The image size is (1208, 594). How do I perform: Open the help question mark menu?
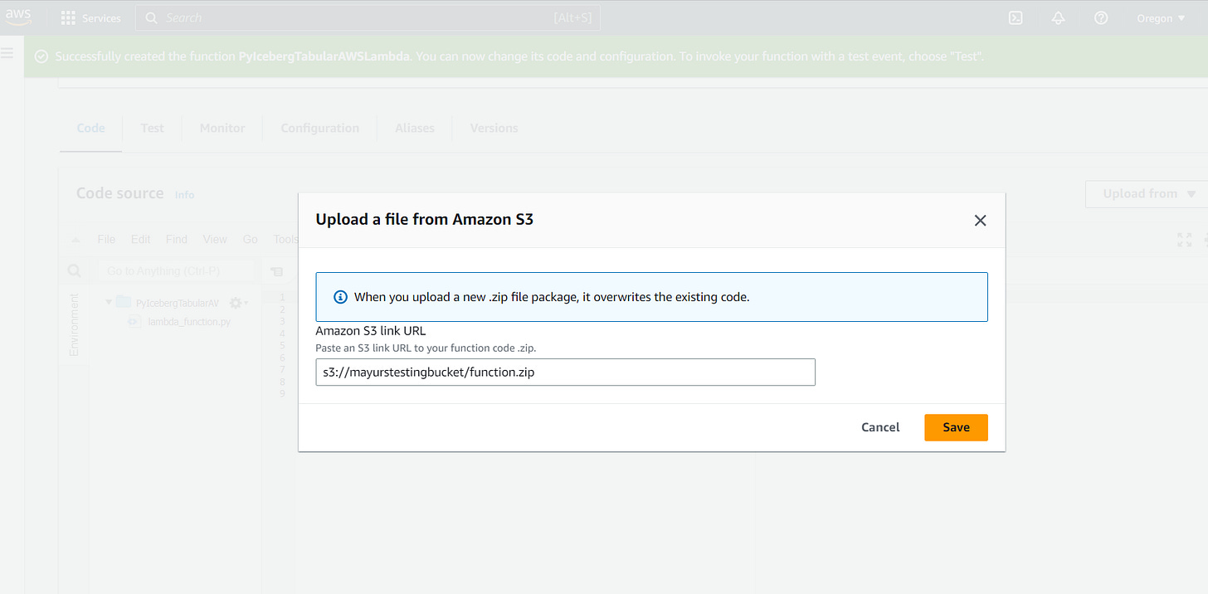pyautogui.click(x=1101, y=17)
